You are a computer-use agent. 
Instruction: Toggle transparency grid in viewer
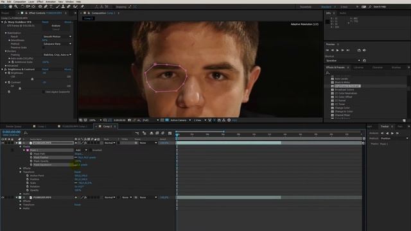(167, 120)
